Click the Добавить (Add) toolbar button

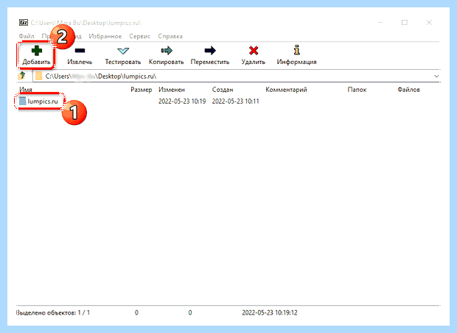(36, 55)
